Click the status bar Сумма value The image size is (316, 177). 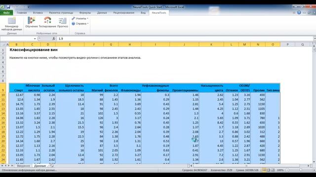tap(247, 170)
